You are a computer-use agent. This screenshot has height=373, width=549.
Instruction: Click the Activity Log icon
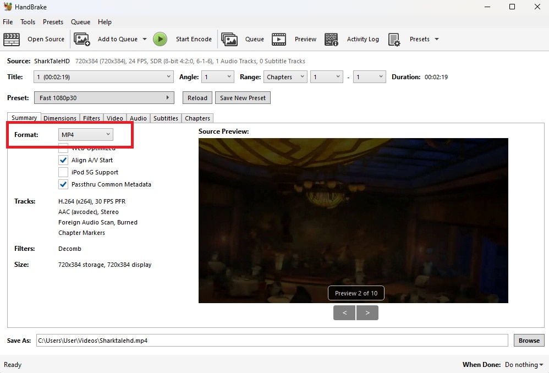tap(331, 39)
